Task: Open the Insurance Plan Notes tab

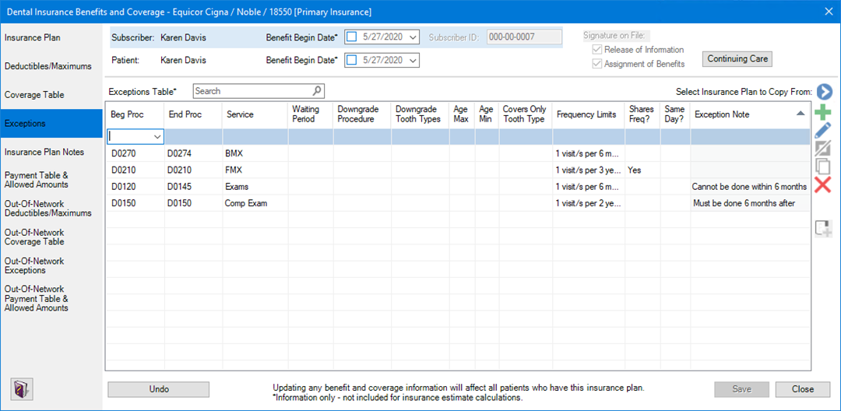Action: point(51,153)
